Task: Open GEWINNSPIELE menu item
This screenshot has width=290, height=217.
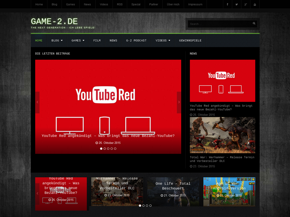Action: tap(190, 41)
